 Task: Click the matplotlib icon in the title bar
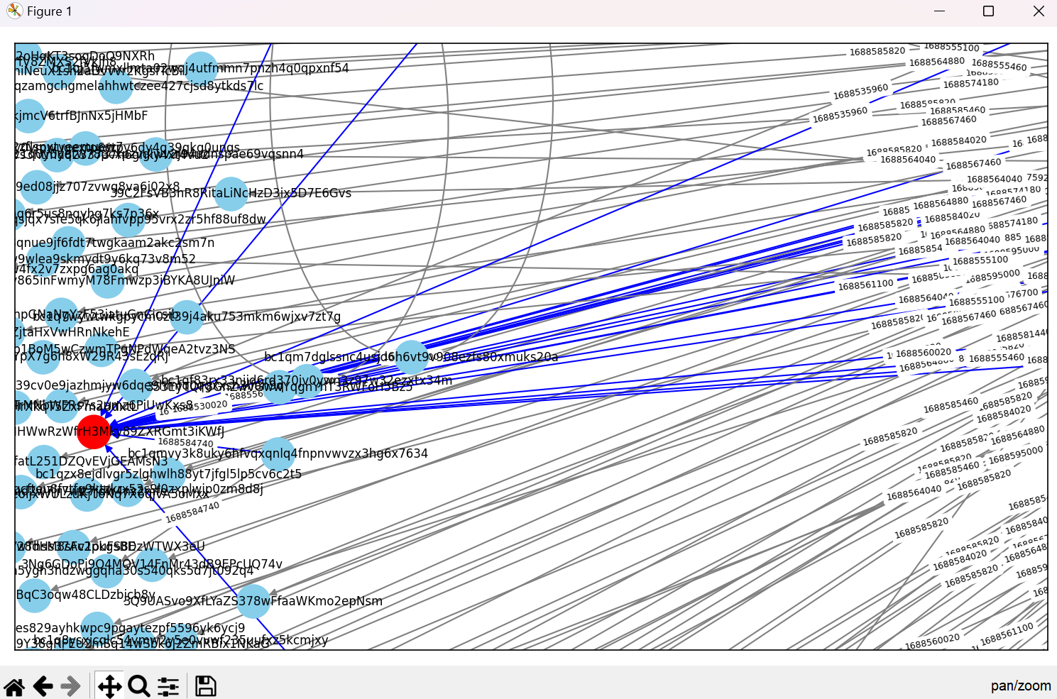coord(14,11)
